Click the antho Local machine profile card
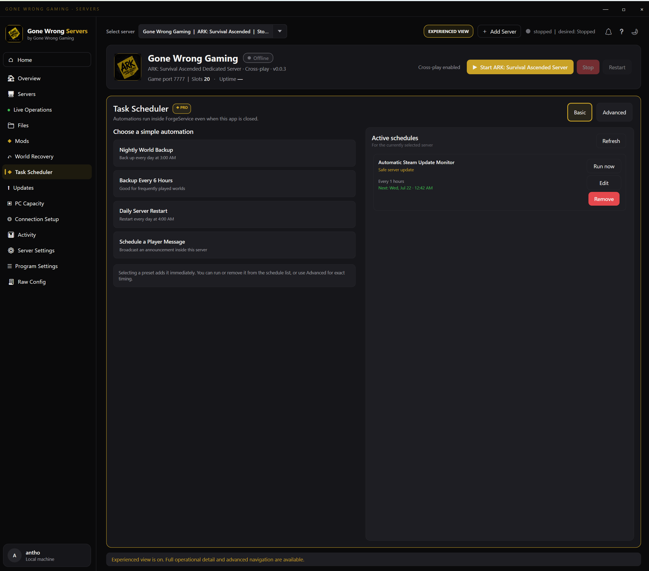This screenshot has width=649, height=571. click(47, 555)
